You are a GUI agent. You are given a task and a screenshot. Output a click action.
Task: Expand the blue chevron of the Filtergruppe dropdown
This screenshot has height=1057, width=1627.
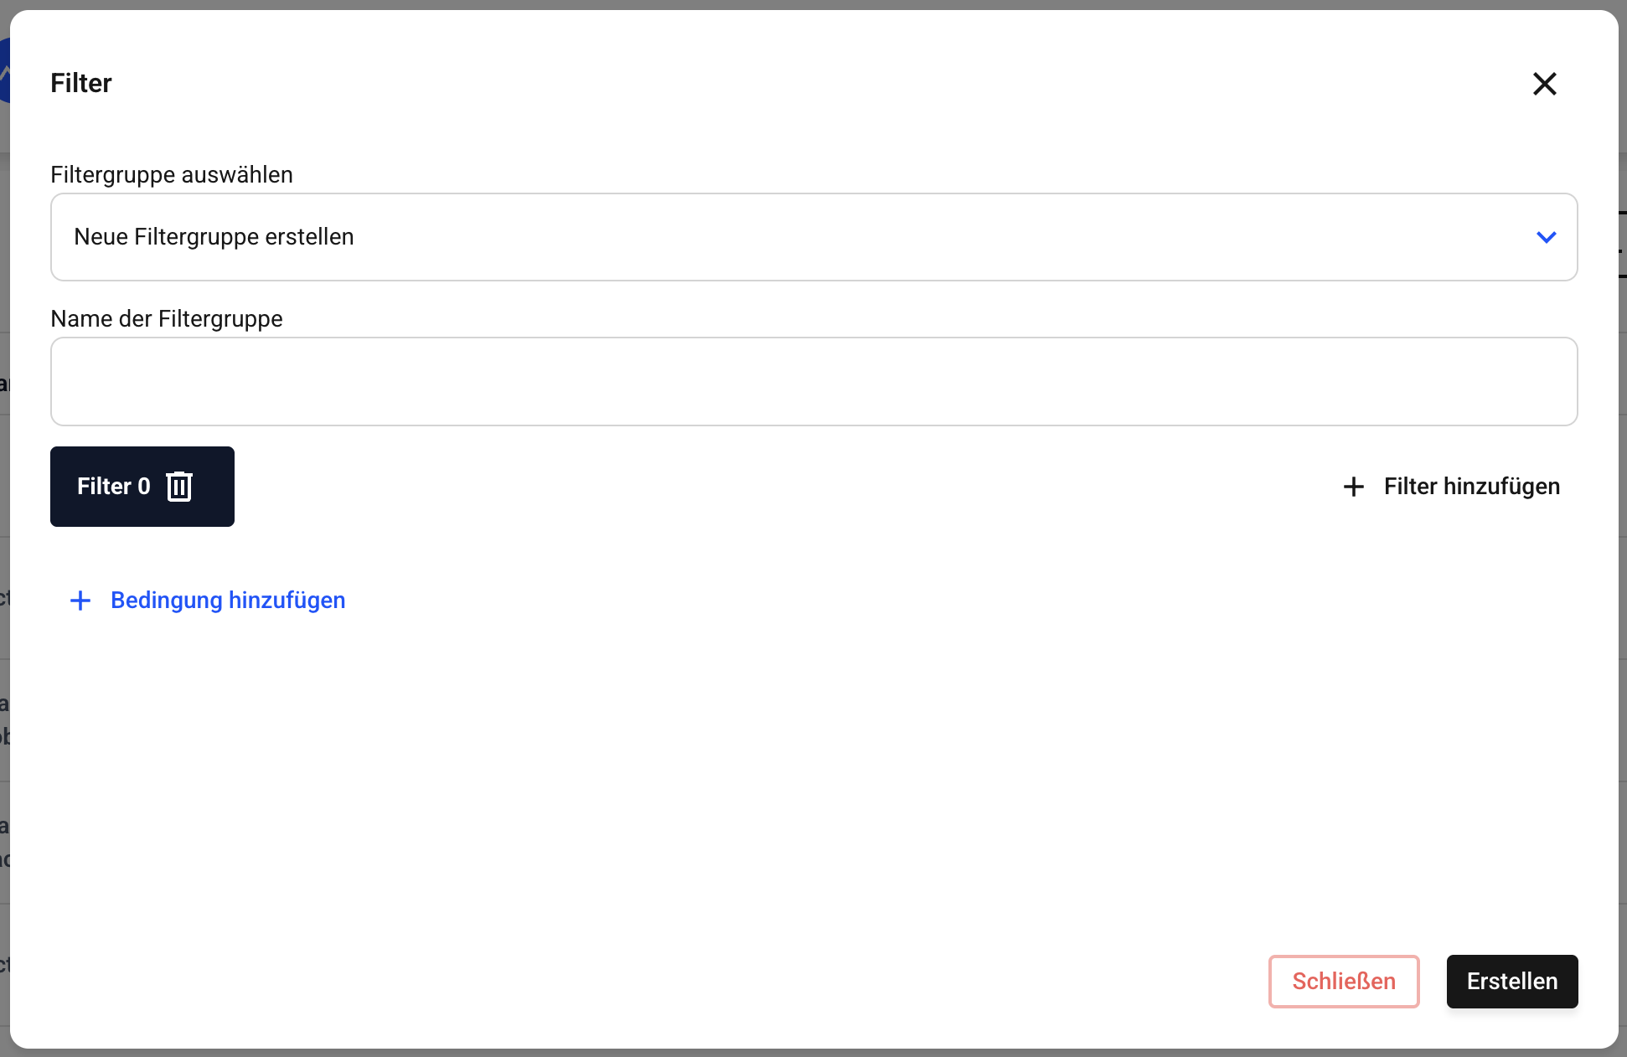click(x=1546, y=237)
